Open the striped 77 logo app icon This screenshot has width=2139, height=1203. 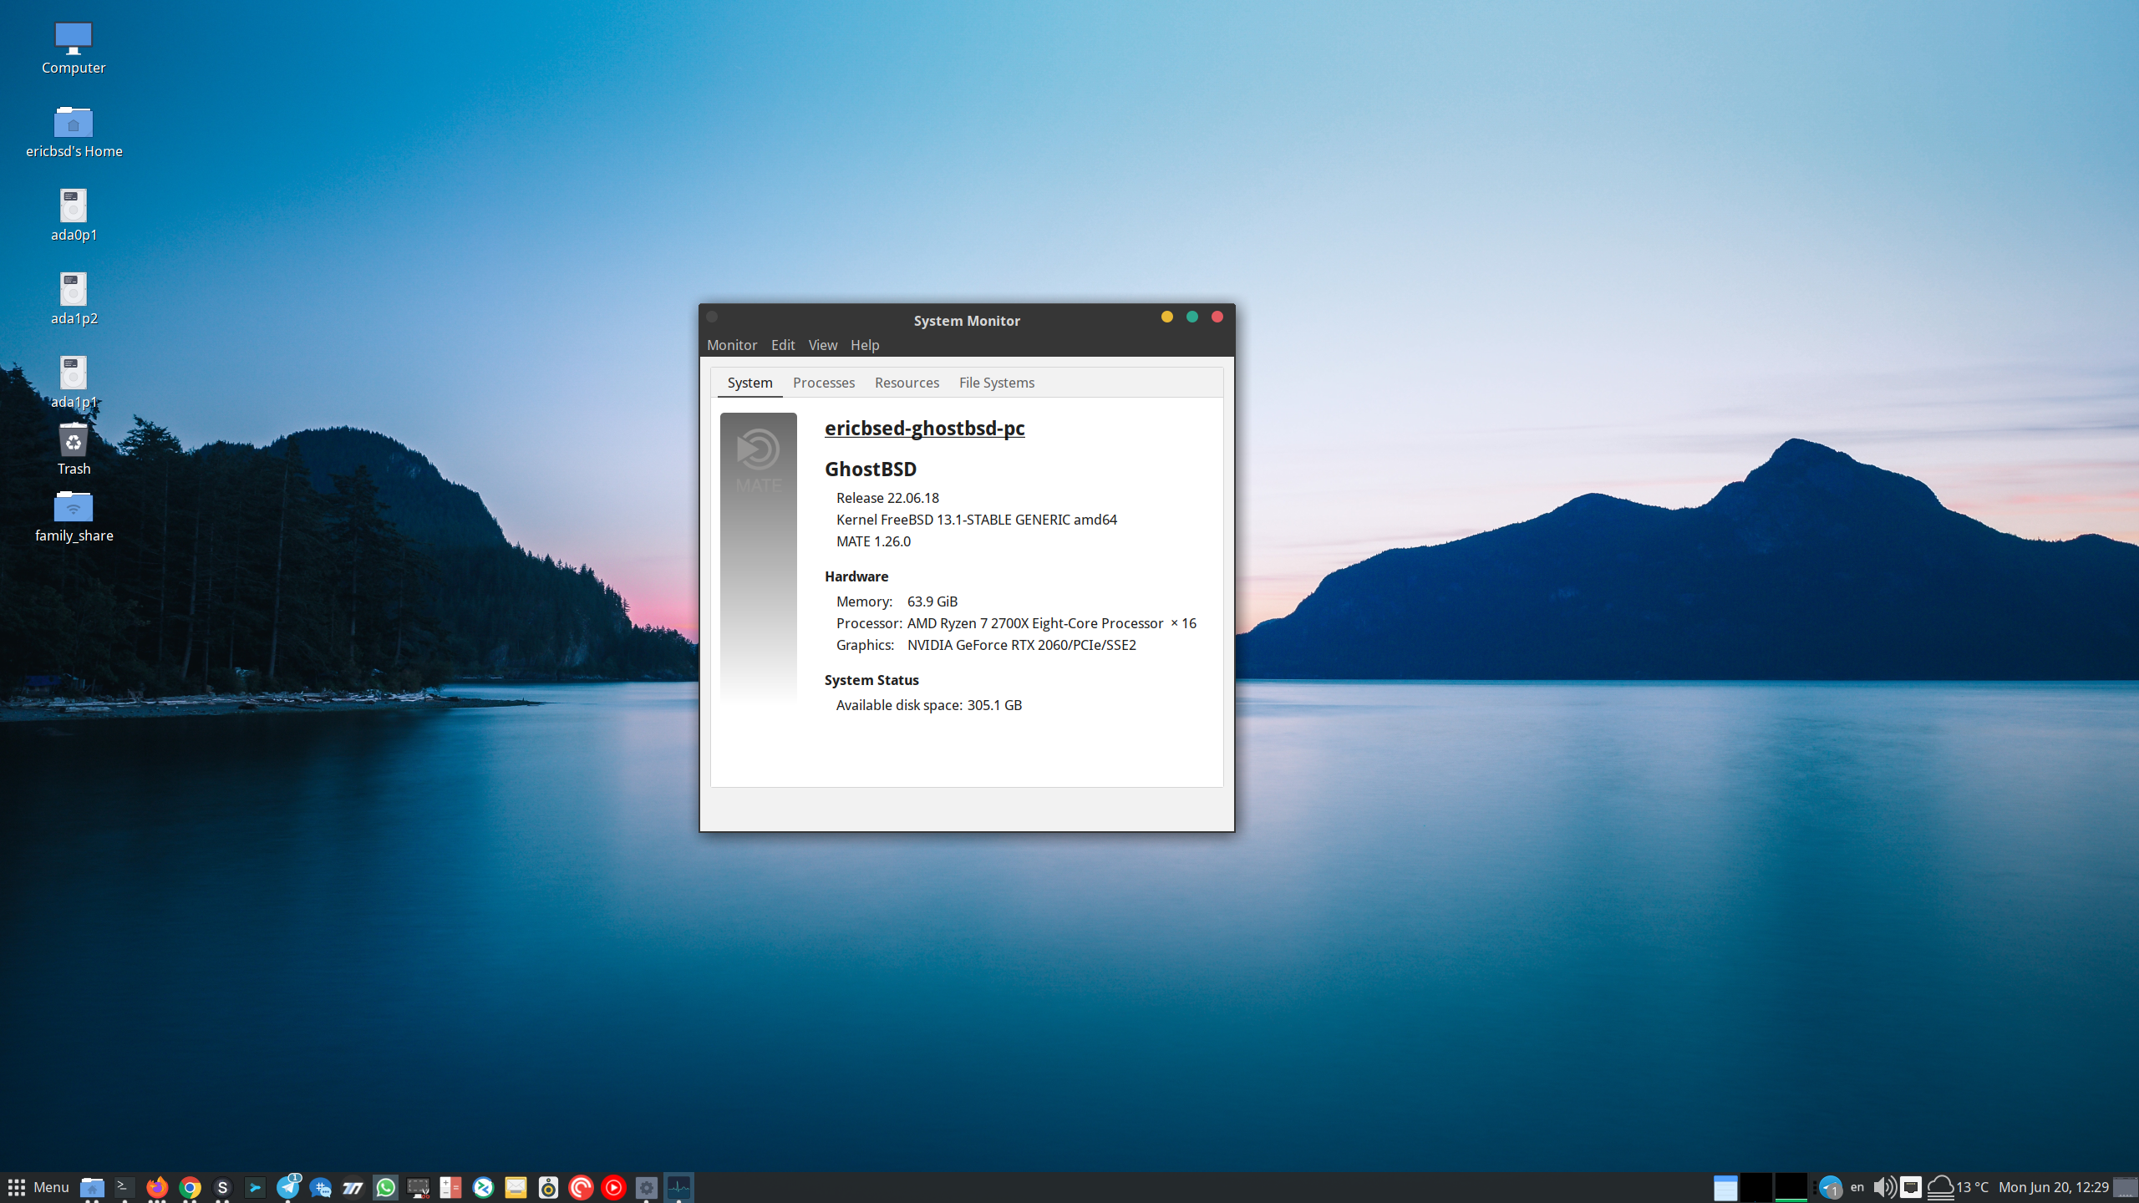point(353,1187)
